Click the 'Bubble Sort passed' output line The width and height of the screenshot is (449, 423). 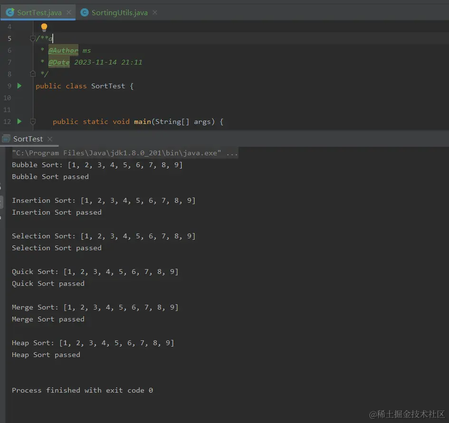pos(50,177)
